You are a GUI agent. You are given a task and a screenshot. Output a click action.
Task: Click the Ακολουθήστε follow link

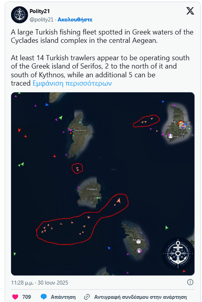(75, 20)
